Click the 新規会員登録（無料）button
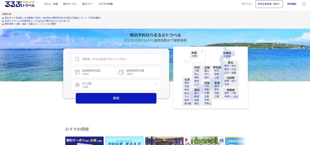This screenshot has width=310, height=145. tap(269, 4)
